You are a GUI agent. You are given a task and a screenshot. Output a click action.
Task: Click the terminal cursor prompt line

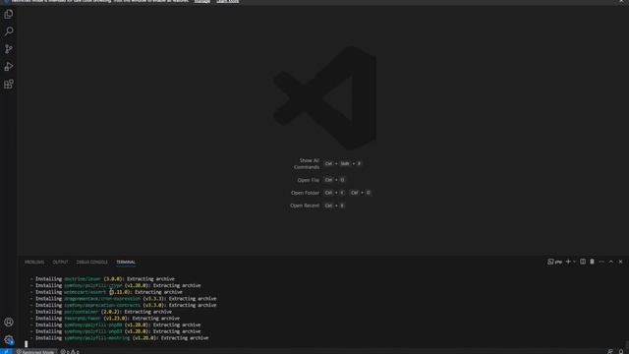click(x=27, y=344)
